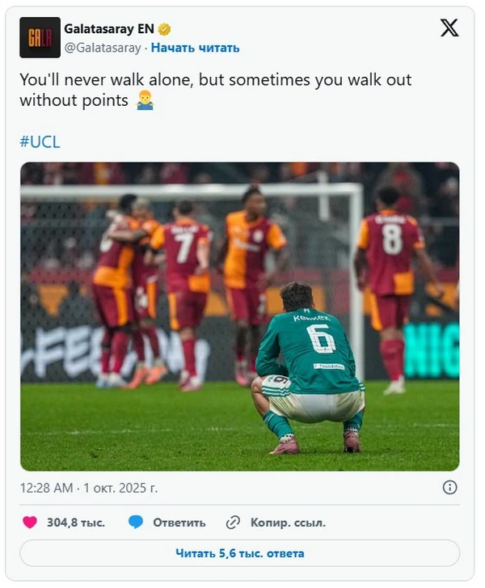
Task: Open the tweet info icon
Action: pyautogui.click(x=450, y=487)
